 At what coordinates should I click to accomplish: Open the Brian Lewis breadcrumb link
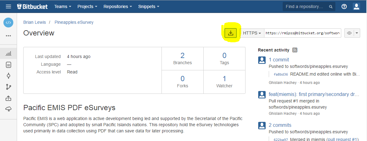click(34, 22)
